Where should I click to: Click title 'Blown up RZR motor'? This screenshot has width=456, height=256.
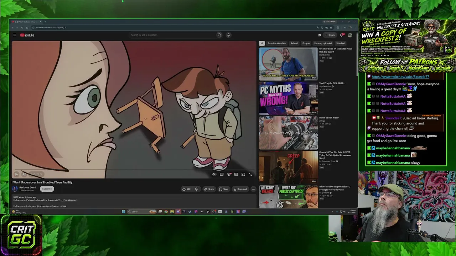tap(329, 118)
